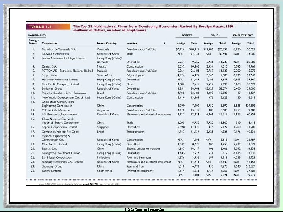Viewport: 283px width, 212px height.
Task: Select 'Sunkyong Group' in row 9
Action: (x=52, y=88)
